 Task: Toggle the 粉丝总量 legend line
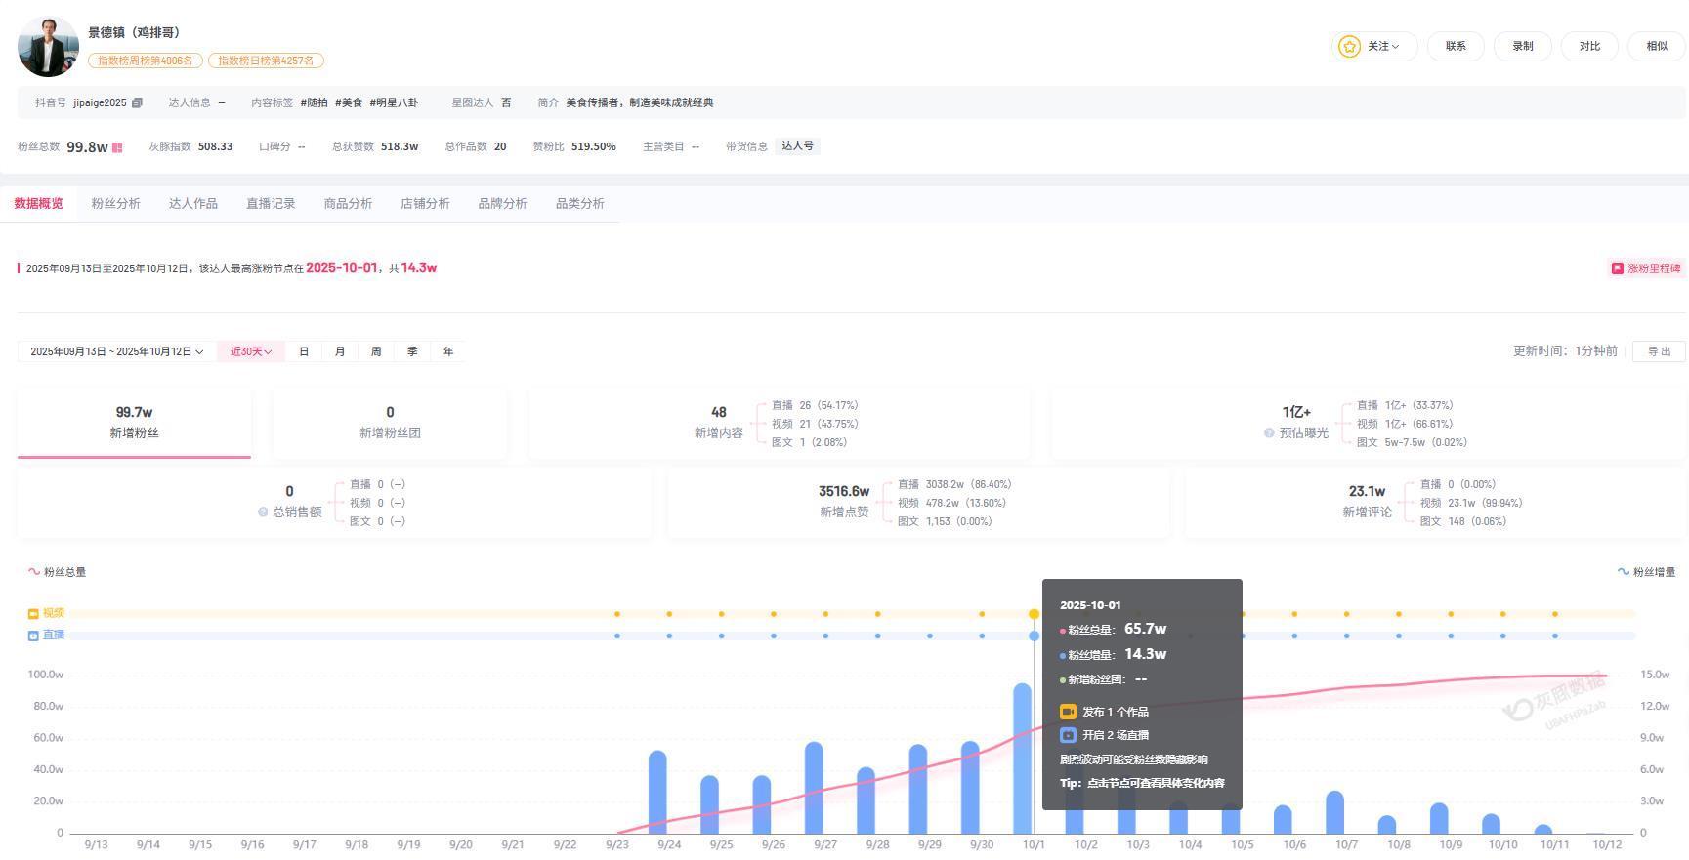58,572
